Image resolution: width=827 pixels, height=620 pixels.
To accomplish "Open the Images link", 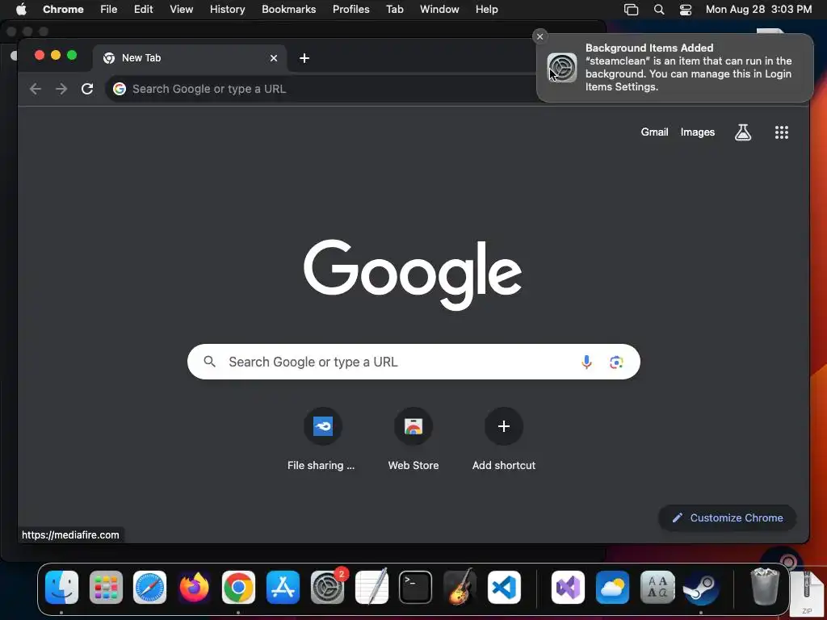I will pyautogui.click(x=697, y=132).
